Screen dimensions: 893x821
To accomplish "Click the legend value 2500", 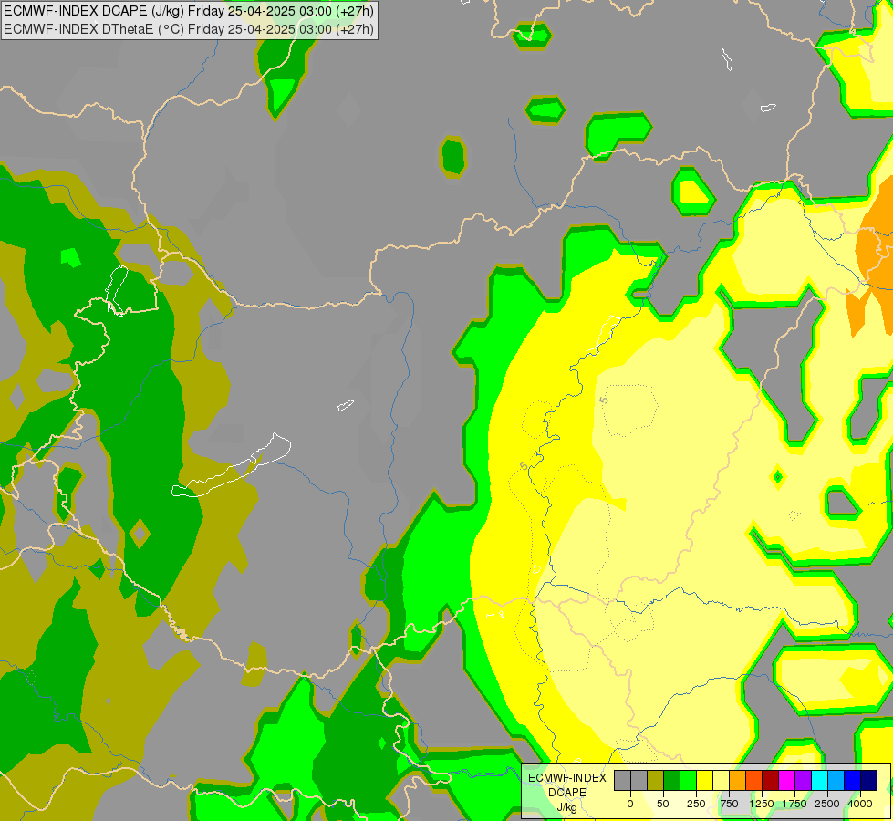I will click(x=827, y=804).
